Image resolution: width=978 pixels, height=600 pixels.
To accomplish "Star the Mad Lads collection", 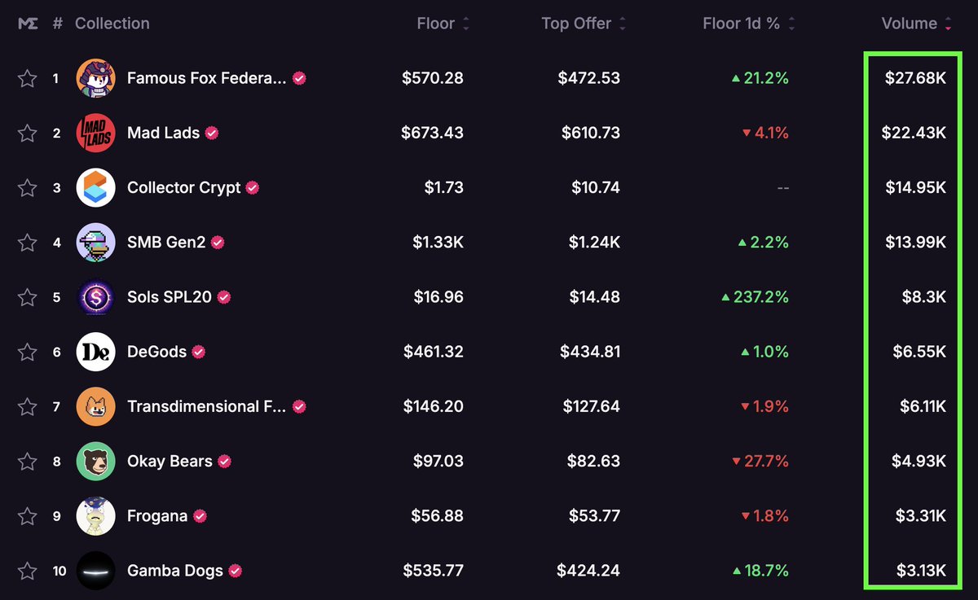I will [x=28, y=133].
